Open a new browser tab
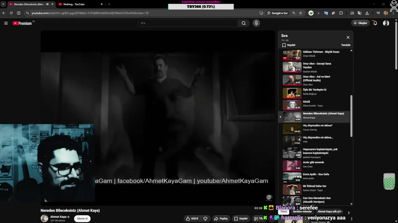Viewport: 398px width, 223px height. click(x=109, y=4)
